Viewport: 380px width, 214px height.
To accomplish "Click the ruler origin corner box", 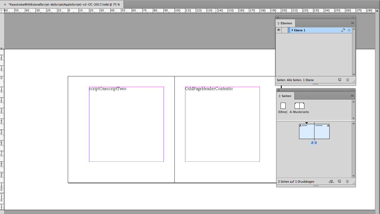I will [2, 11].
